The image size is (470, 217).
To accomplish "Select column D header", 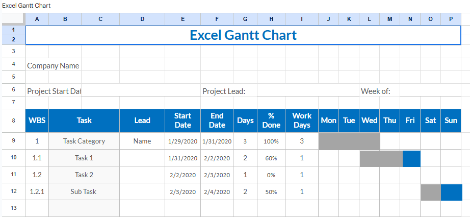I will pos(142,19).
